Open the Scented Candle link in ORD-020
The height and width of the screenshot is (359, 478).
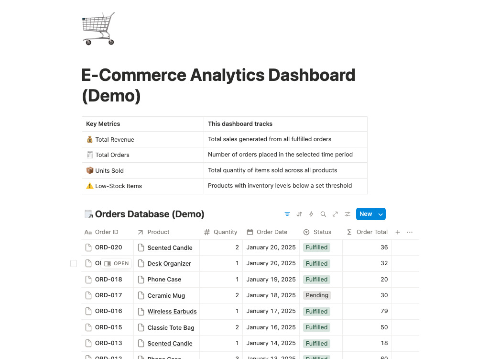point(170,247)
